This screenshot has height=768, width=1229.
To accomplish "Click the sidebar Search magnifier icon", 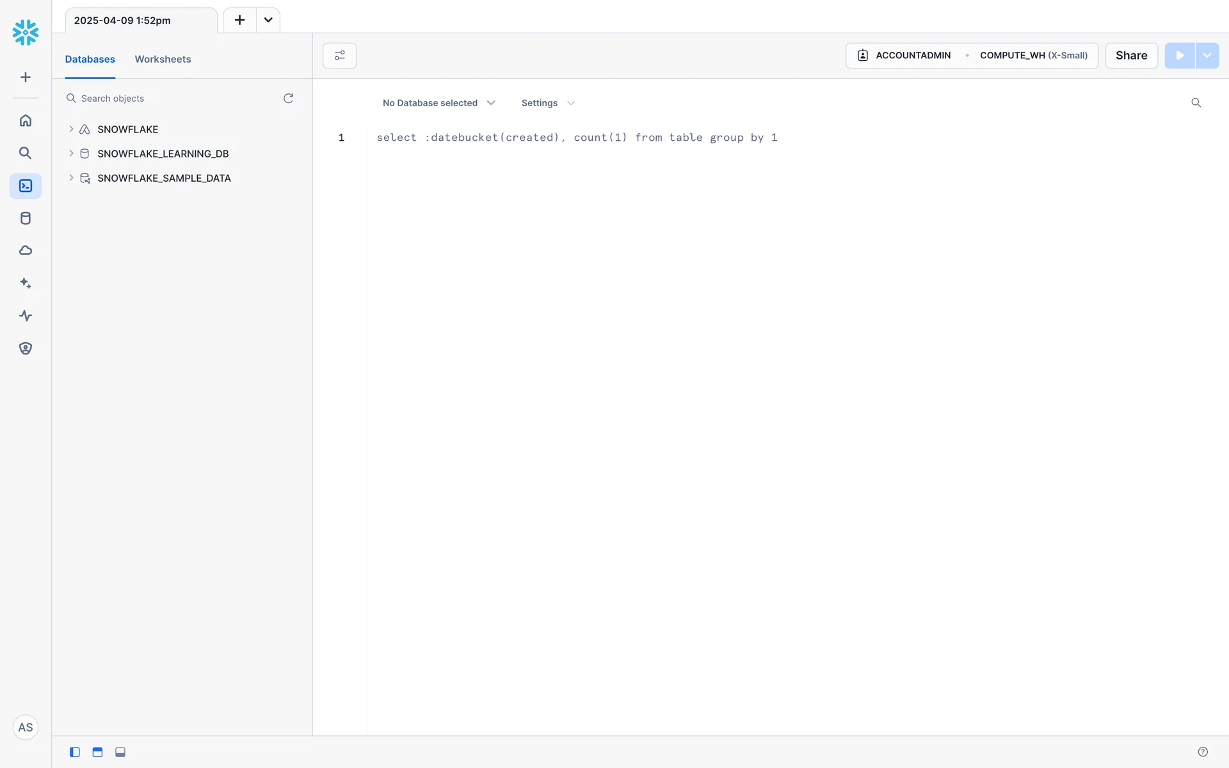I will 26,153.
